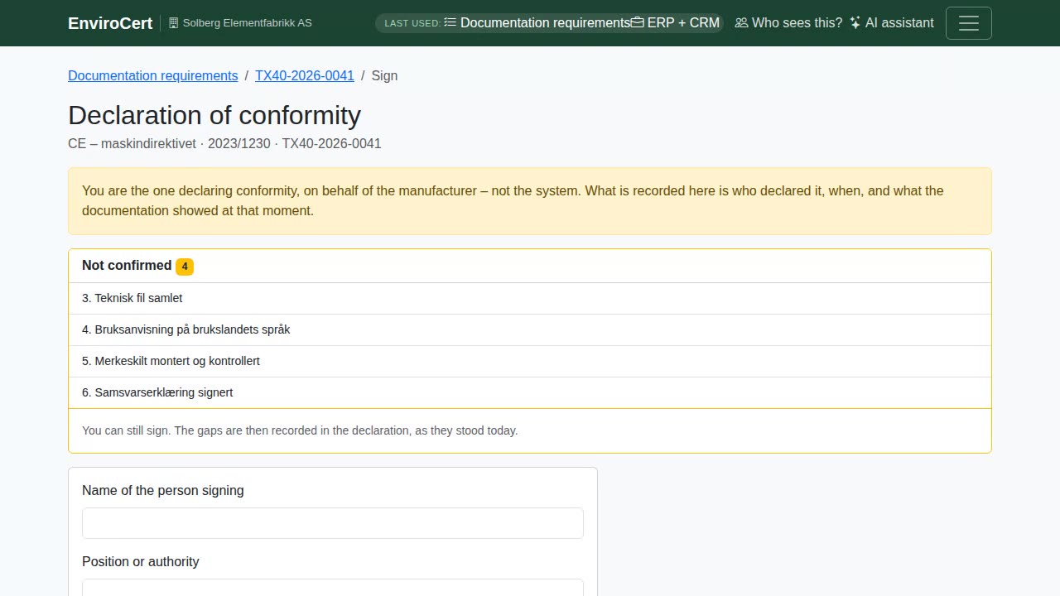The width and height of the screenshot is (1060, 596).
Task: Click the LAST USED label in the navbar
Action: pos(412,23)
